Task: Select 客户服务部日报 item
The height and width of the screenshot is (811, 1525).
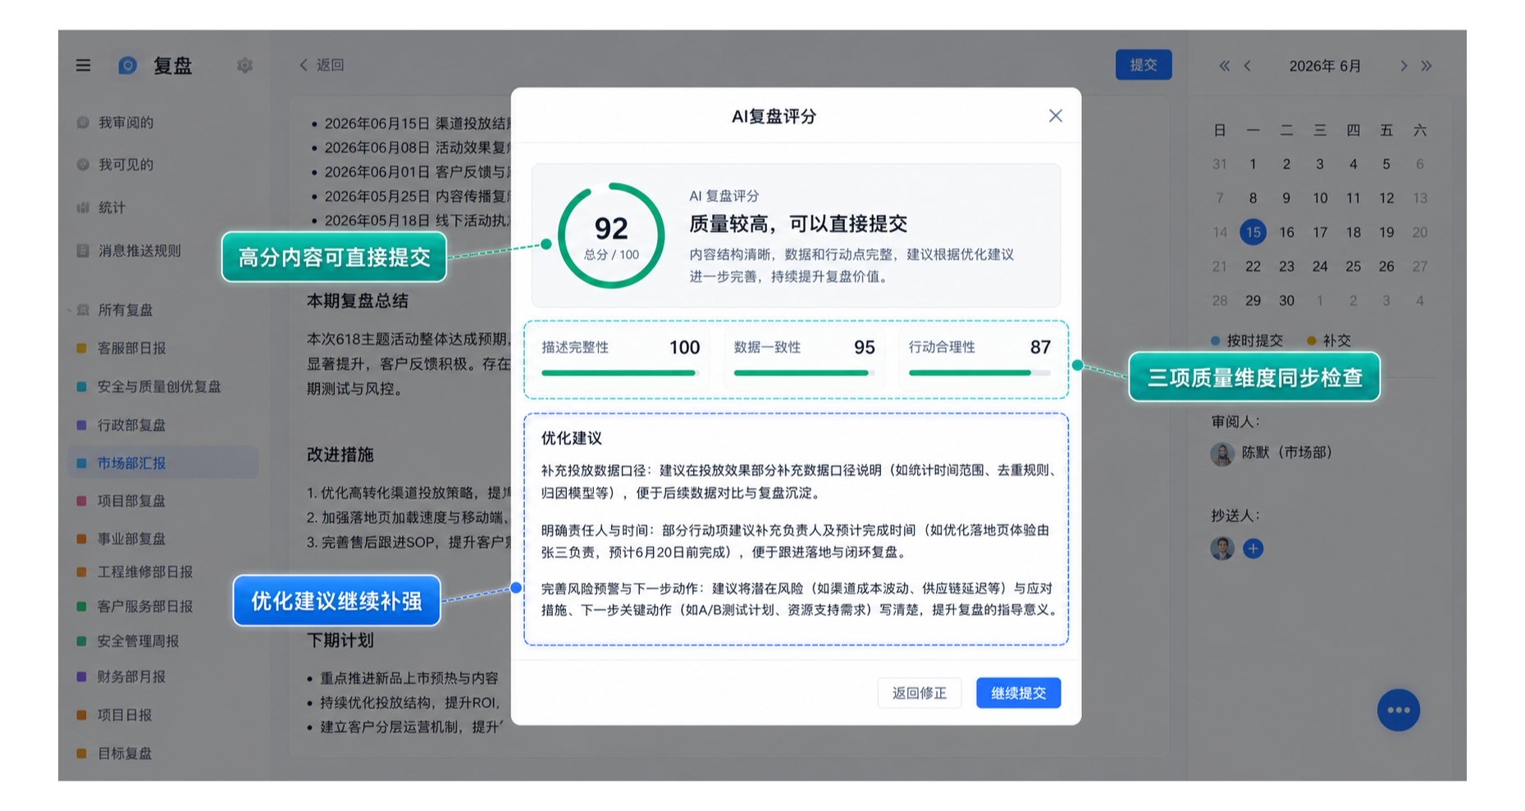Action: [x=145, y=607]
